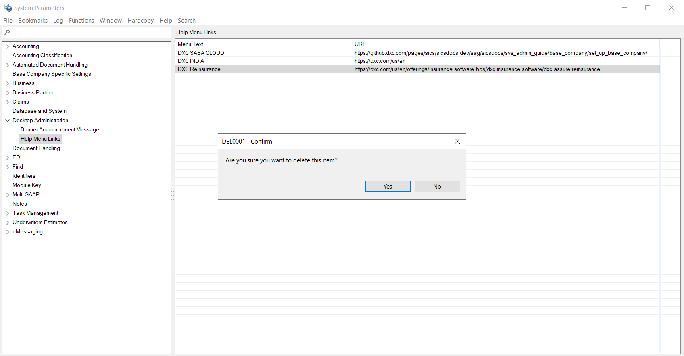Expand the Automated Document Handling node
This screenshot has width=684, height=356.
(8, 65)
